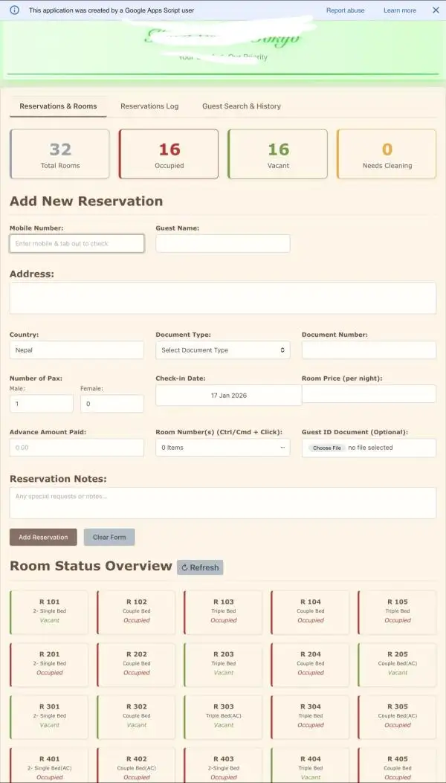Select the Reservation Notes text area
The image size is (446, 783).
(x=222, y=503)
